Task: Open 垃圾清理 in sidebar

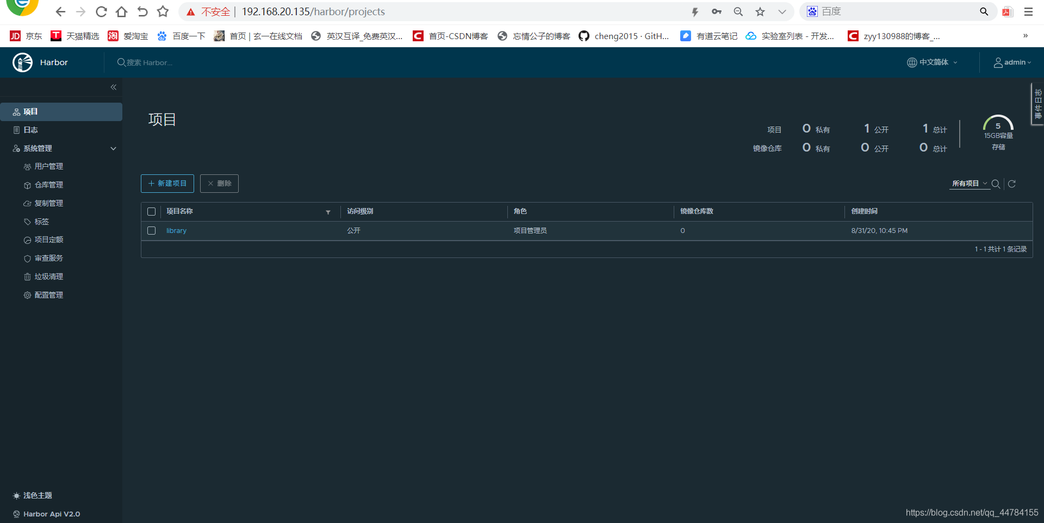Action: 49,276
